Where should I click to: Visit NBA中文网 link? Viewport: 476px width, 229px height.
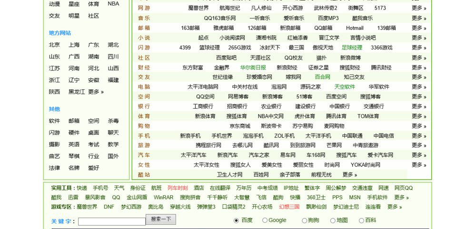pos(271,116)
